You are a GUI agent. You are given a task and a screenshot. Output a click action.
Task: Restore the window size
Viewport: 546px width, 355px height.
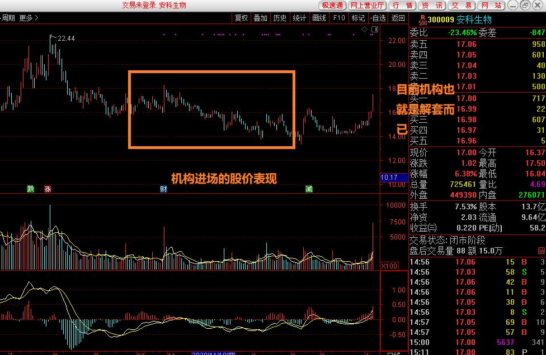[525, 5]
